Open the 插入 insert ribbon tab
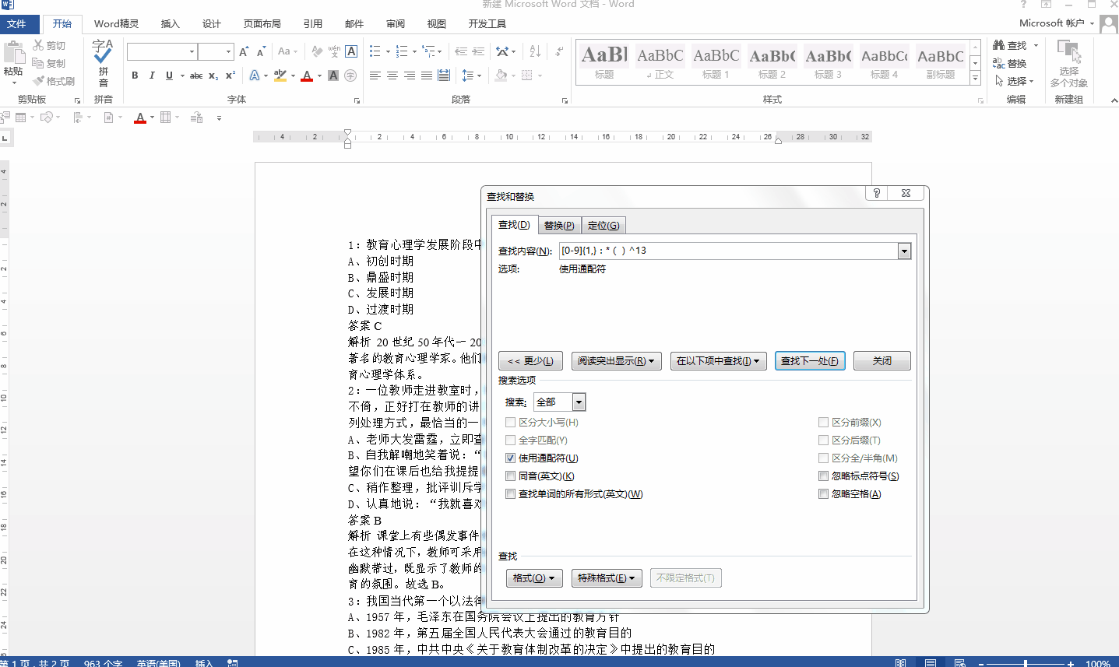The image size is (1119, 667). tap(171, 24)
